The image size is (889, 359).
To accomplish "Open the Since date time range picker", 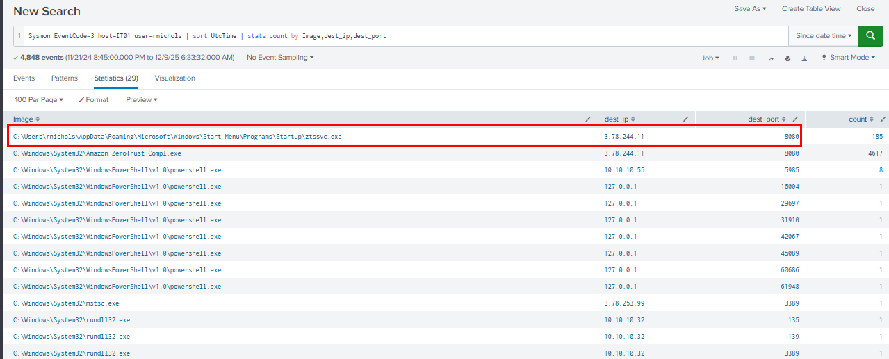I will 823,35.
